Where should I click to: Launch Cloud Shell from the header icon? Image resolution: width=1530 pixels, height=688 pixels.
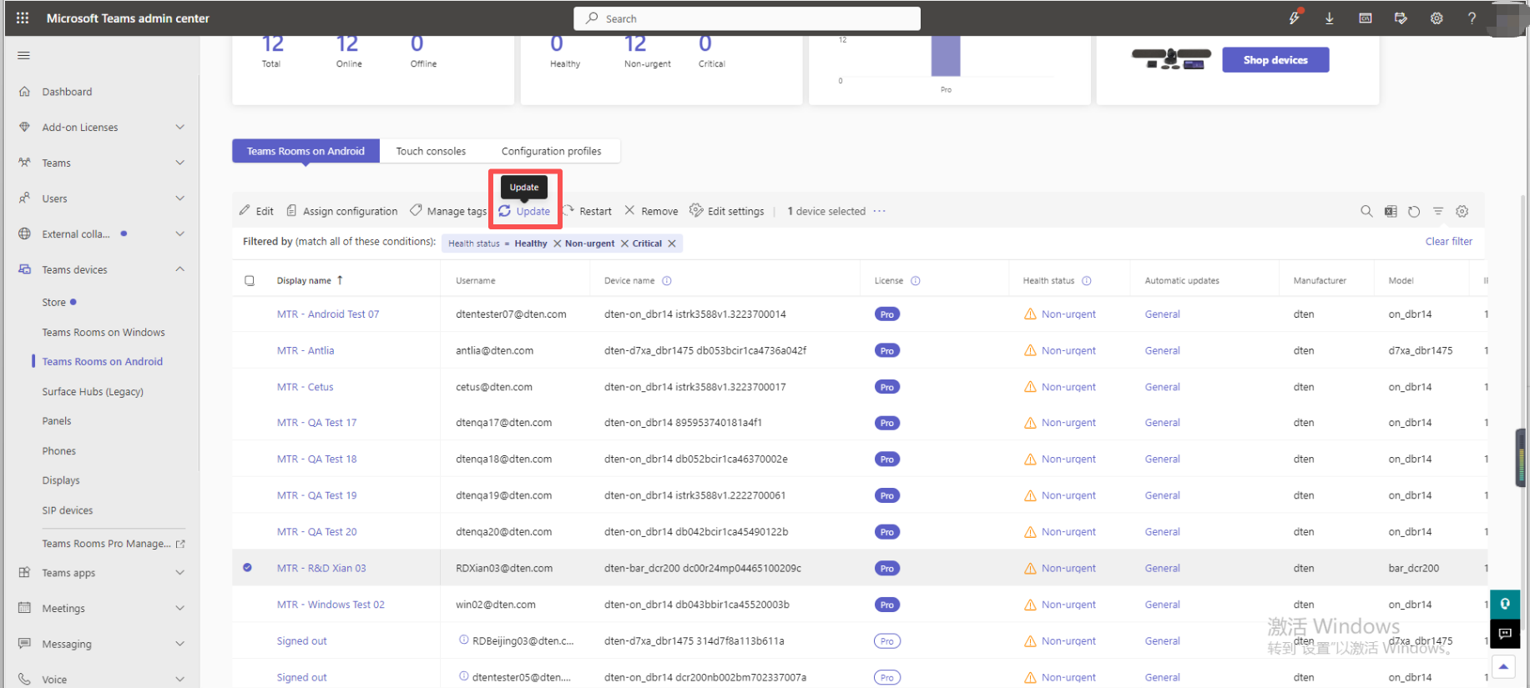click(x=1366, y=18)
